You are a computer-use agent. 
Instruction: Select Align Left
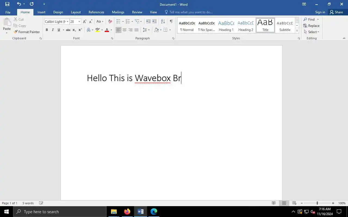118,30
